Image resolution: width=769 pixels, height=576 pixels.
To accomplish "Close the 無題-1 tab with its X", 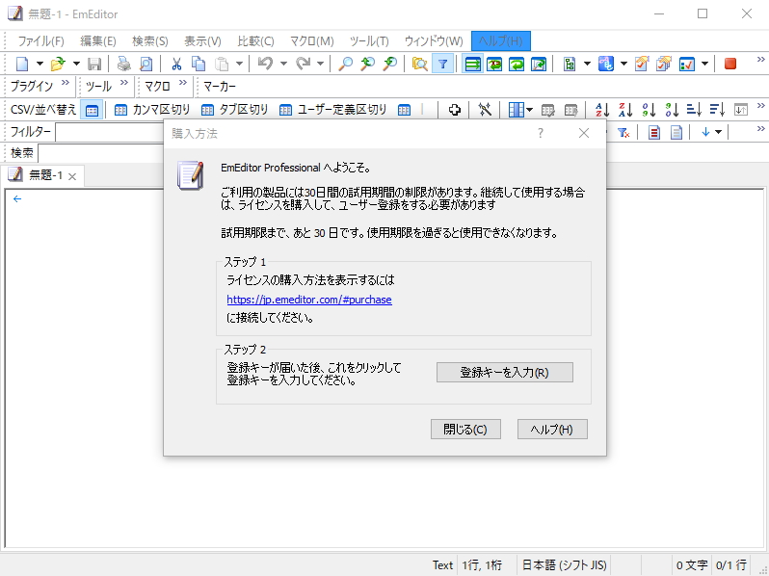I will point(72,176).
